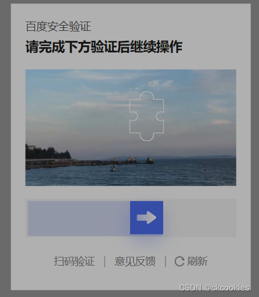
Task: Click the 刷新 refresh text
Action: click(x=197, y=261)
